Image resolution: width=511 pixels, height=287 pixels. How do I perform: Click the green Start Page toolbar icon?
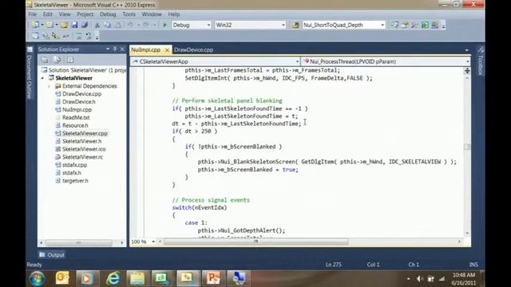pyautogui.click(x=425, y=25)
